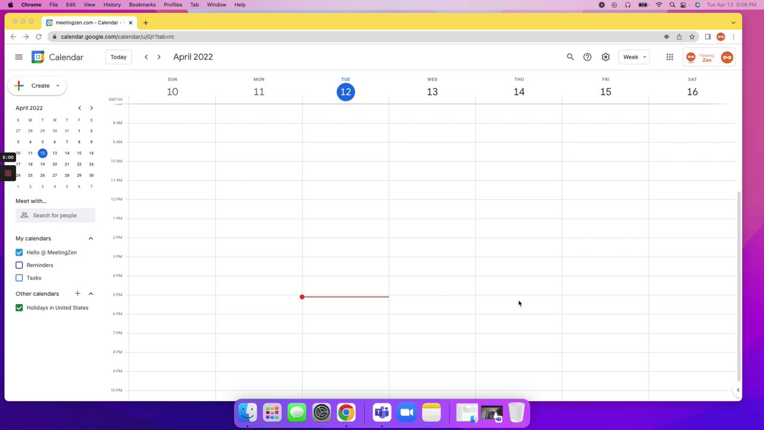The image size is (764, 430).
Task: Enable the Reminders calendar checkbox
Action: (x=19, y=265)
